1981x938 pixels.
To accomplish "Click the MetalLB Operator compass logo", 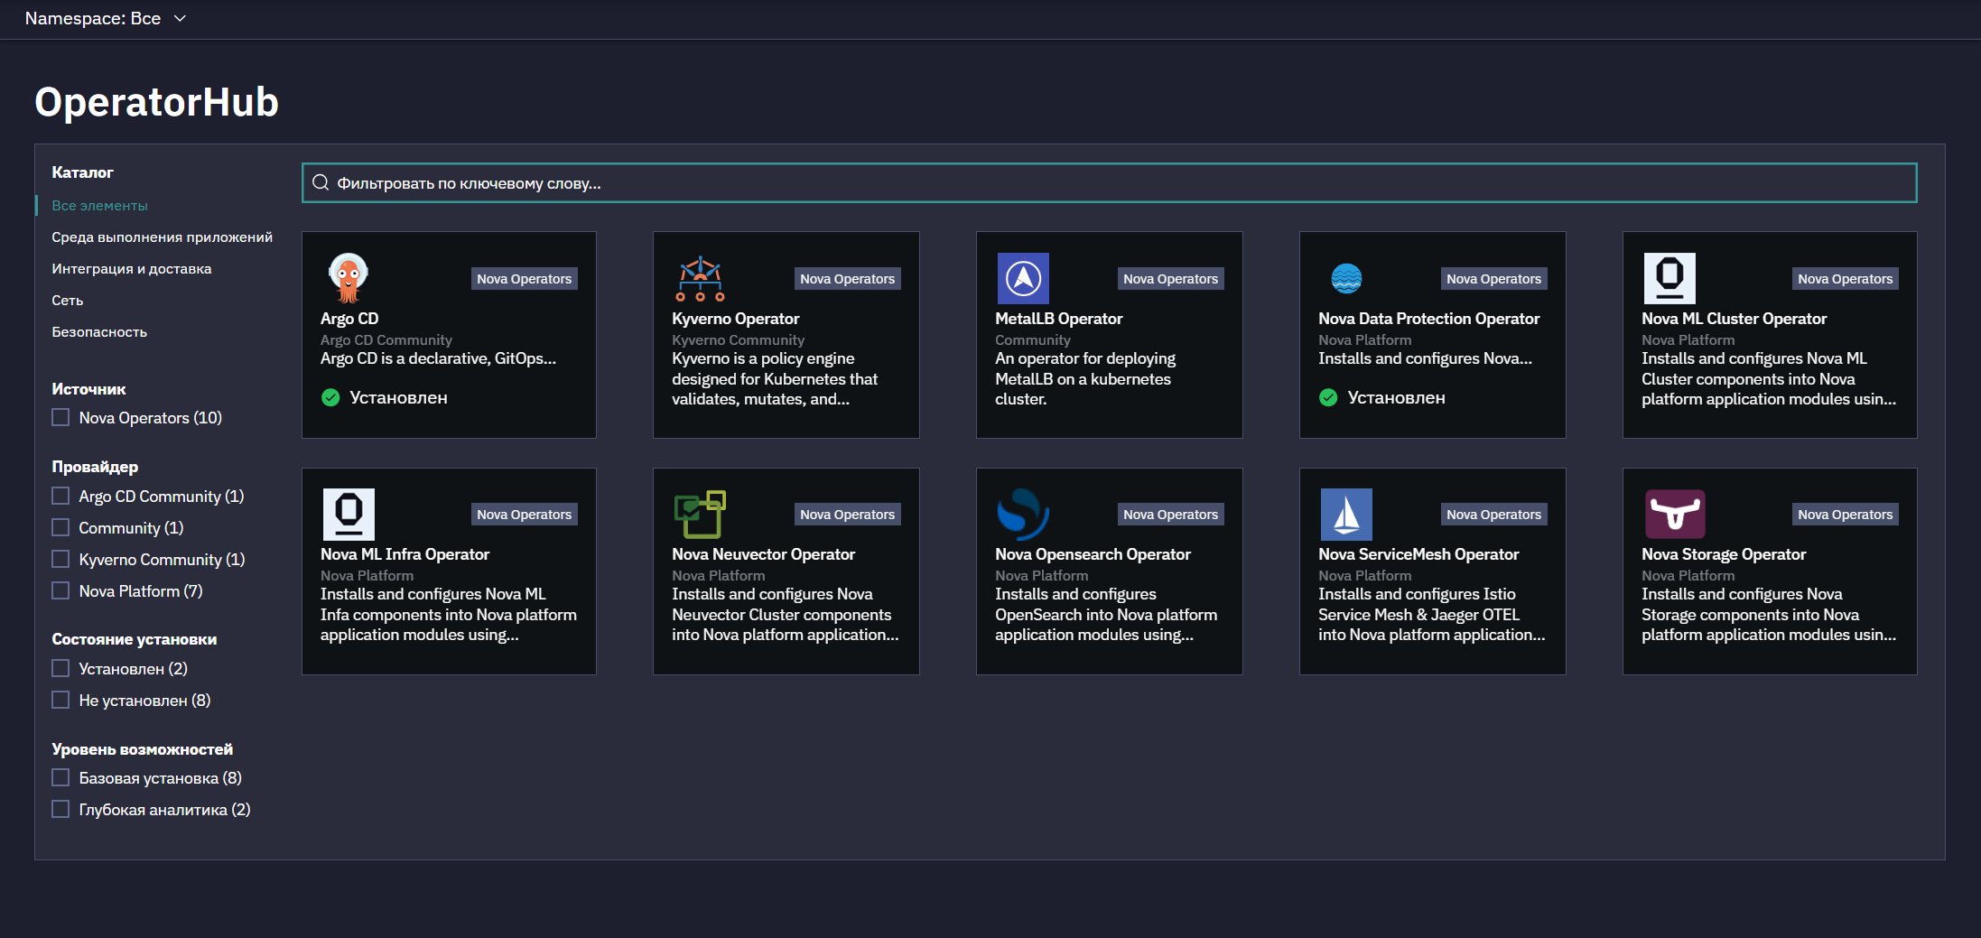I will [1023, 278].
